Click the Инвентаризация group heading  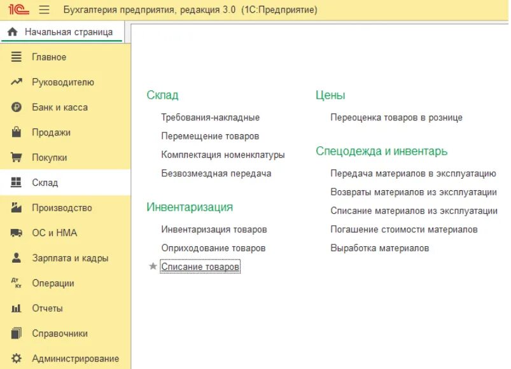click(190, 207)
